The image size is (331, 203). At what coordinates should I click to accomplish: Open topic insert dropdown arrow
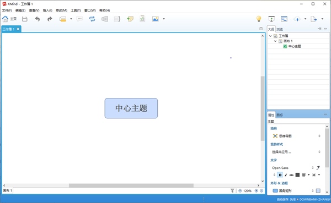pyautogui.click(x=71, y=19)
